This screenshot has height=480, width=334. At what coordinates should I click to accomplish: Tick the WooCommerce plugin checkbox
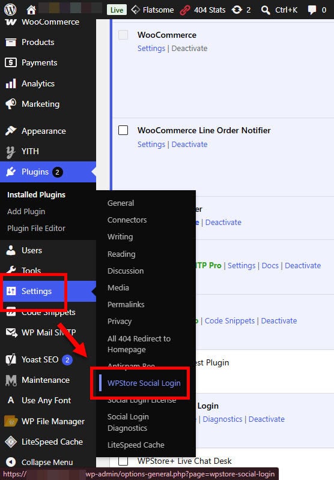tap(123, 35)
